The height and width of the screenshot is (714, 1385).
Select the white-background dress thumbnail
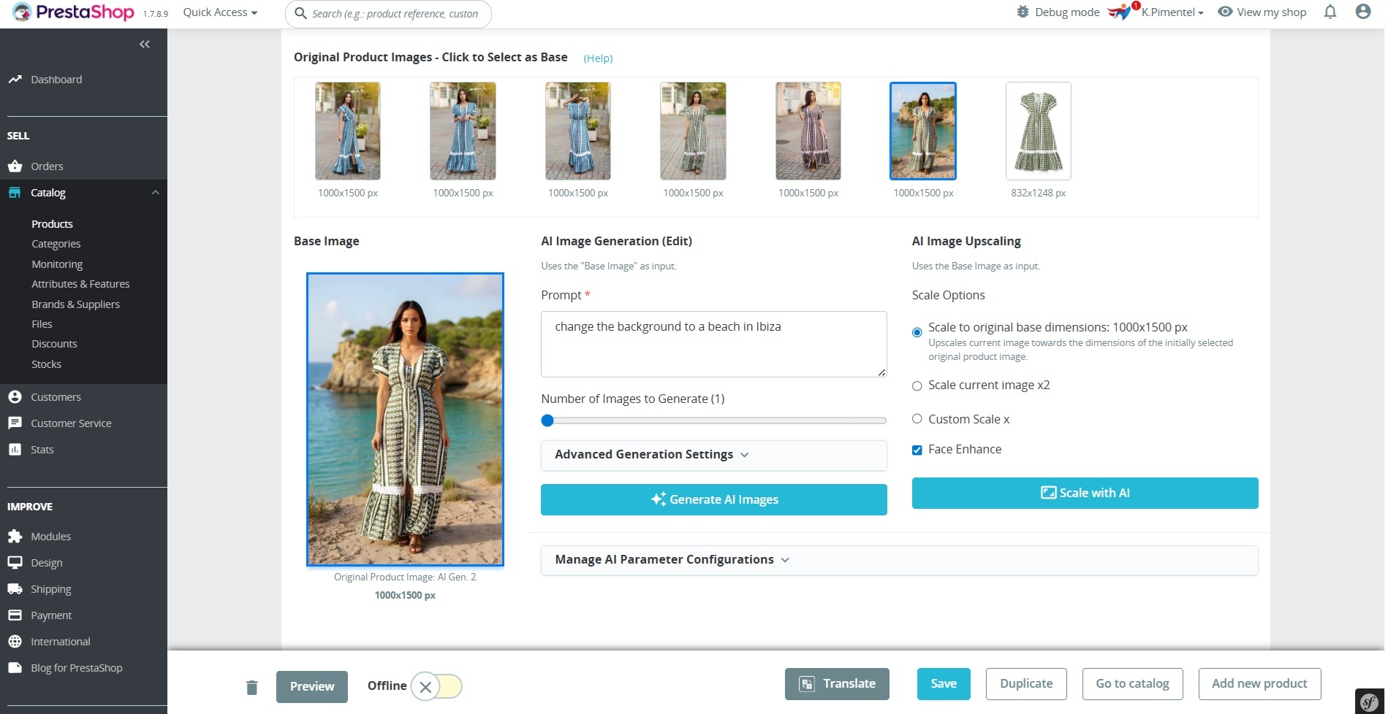1038,131
